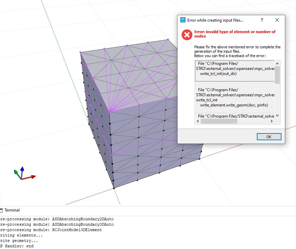Click traceback scroll down arrow
The height and width of the screenshot is (249, 296).
click(277, 116)
